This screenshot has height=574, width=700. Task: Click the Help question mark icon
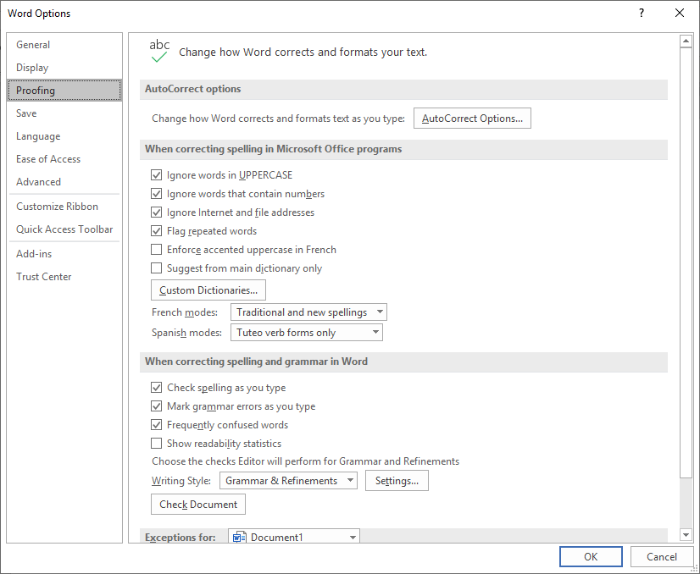(x=642, y=14)
